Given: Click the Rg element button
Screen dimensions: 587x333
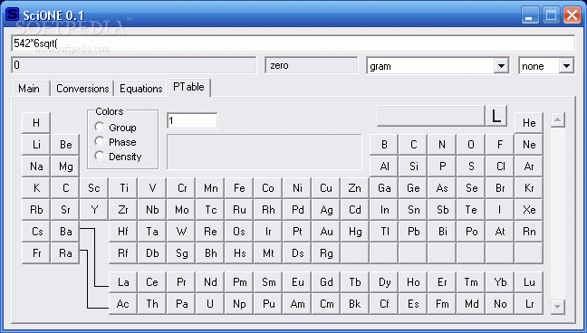Looking at the screenshot, I should (x=326, y=253).
